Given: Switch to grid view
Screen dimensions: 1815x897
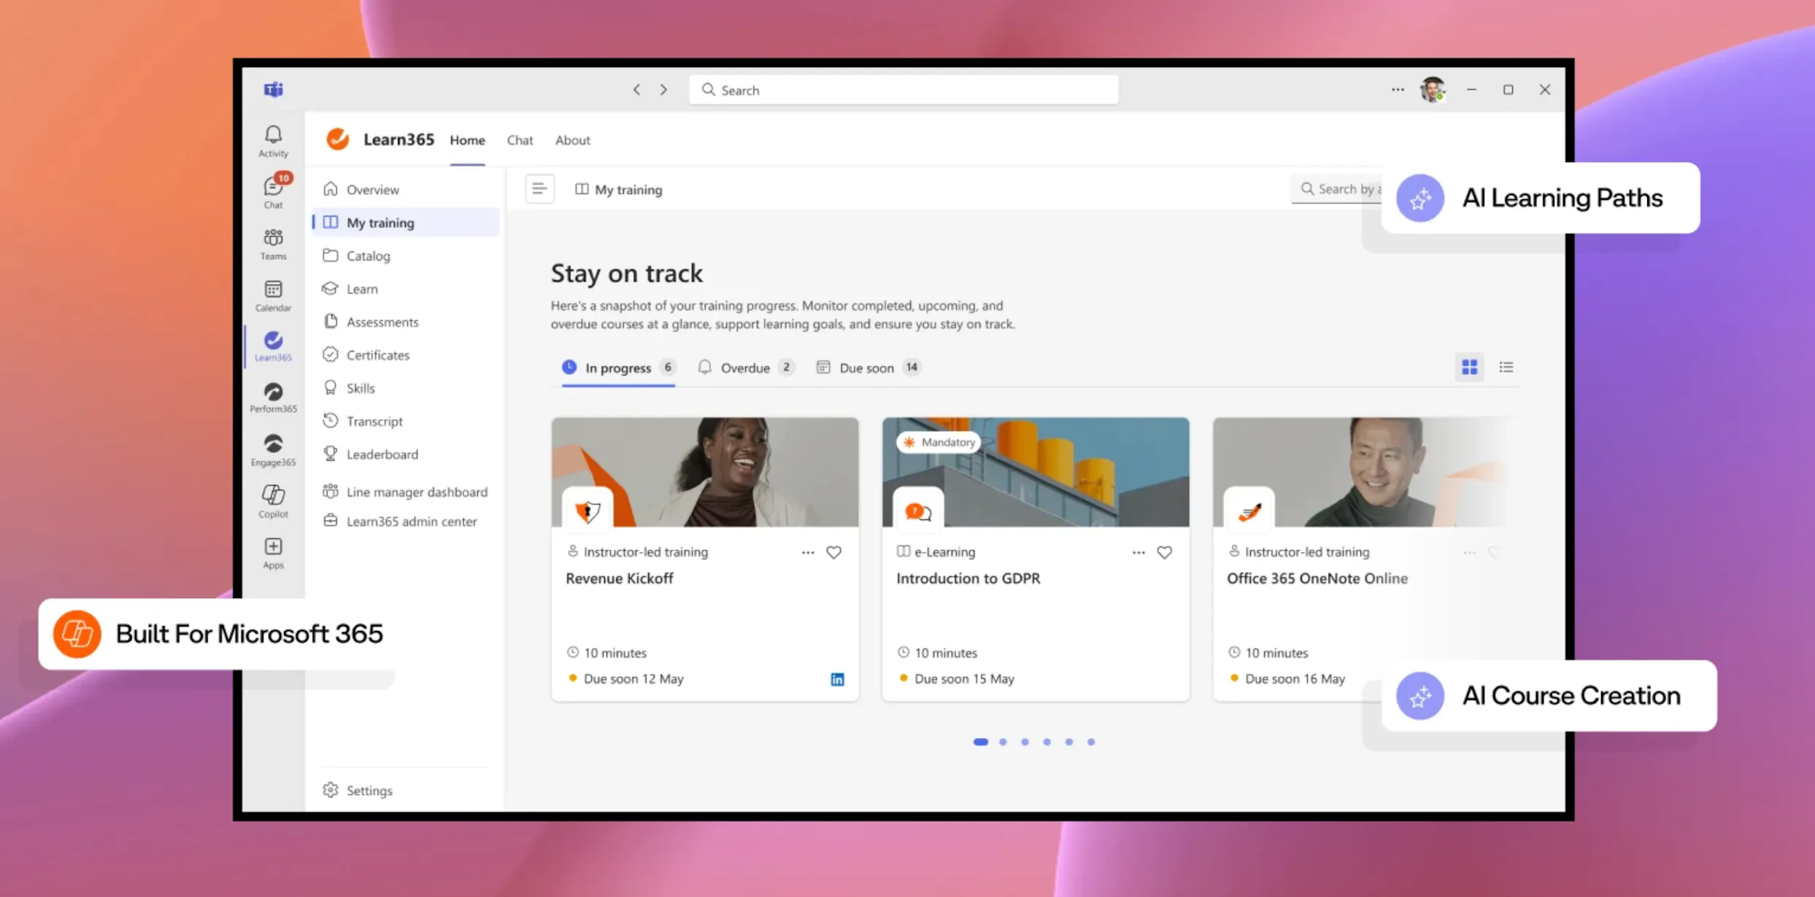Looking at the screenshot, I should [1469, 367].
